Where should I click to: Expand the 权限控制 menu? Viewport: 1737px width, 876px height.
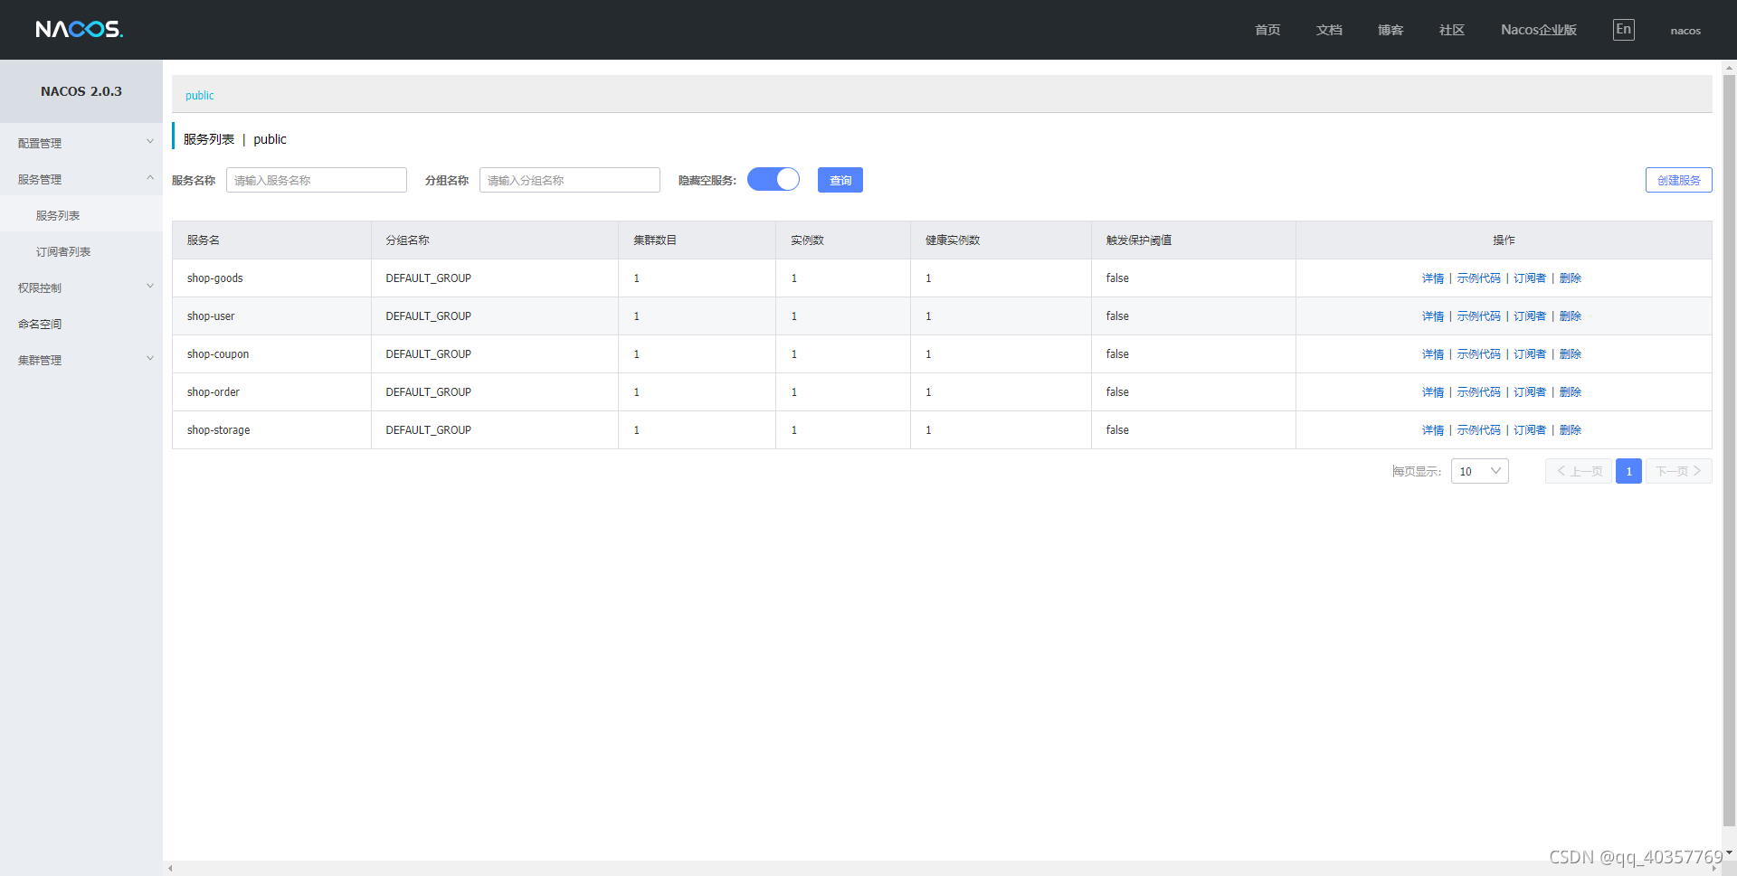click(x=81, y=287)
